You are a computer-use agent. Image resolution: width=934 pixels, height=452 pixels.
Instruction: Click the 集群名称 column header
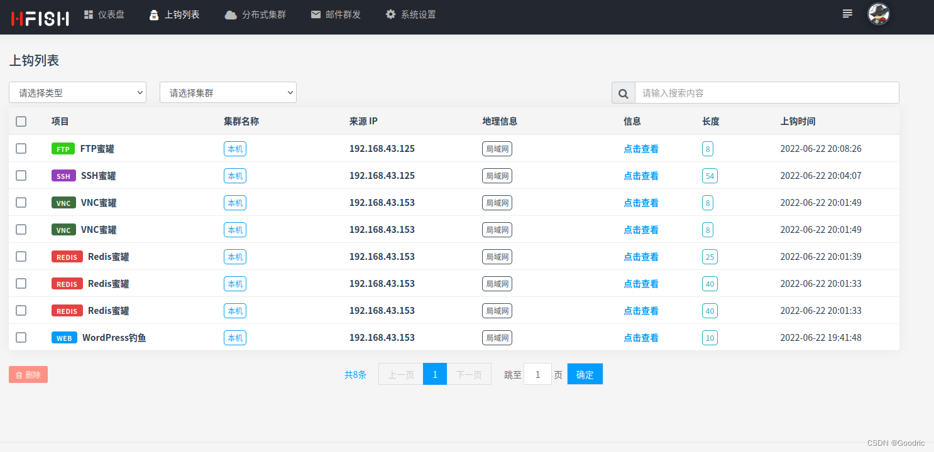[241, 121]
